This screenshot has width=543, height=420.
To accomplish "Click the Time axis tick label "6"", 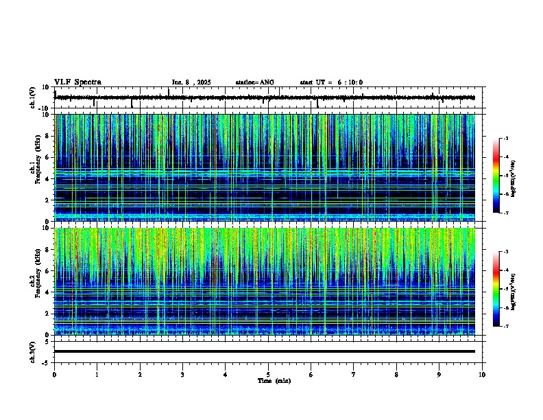I will coord(311,375).
